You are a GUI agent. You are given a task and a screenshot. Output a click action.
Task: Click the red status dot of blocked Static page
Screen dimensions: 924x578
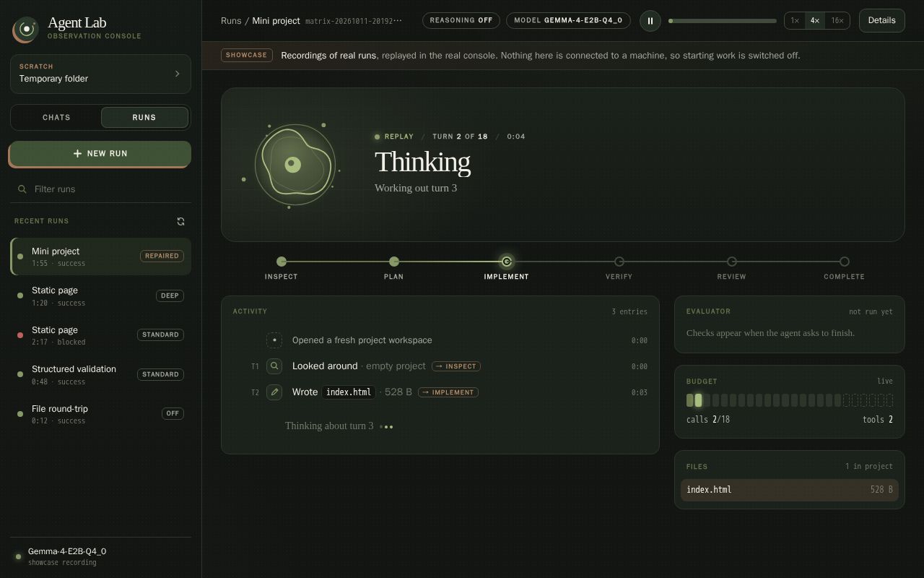(20, 335)
